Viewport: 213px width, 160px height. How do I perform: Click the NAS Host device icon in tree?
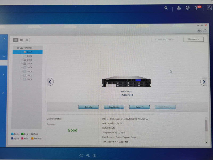(21, 48)
